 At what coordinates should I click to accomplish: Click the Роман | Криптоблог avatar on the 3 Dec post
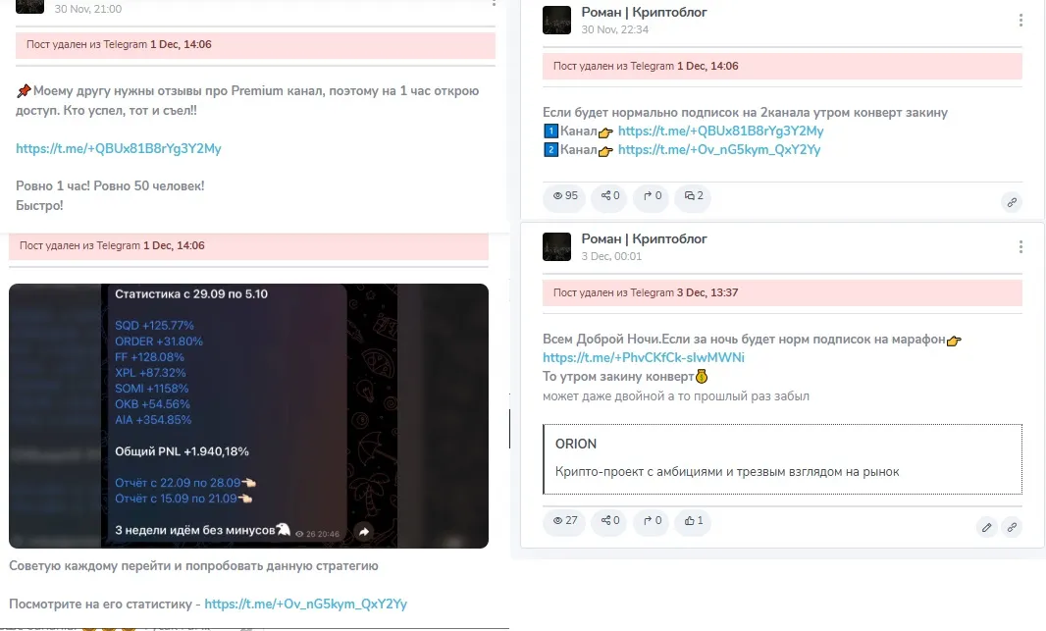point(556,246)
